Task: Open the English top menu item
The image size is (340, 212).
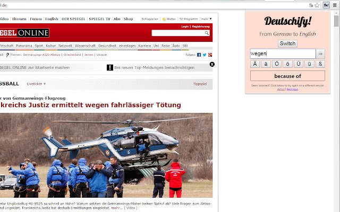Action: coord(52,19)
